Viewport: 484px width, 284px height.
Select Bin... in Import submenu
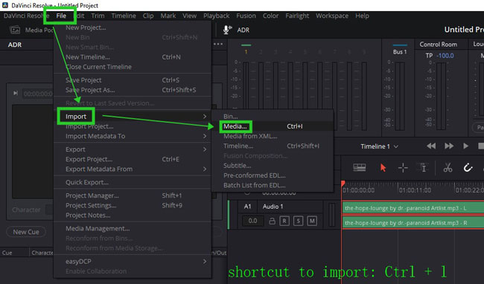point(273,117)
